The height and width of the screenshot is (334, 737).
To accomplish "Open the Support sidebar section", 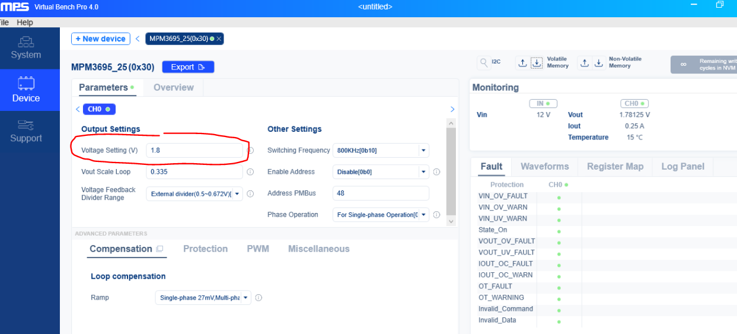I will click(x=26, y=132).
